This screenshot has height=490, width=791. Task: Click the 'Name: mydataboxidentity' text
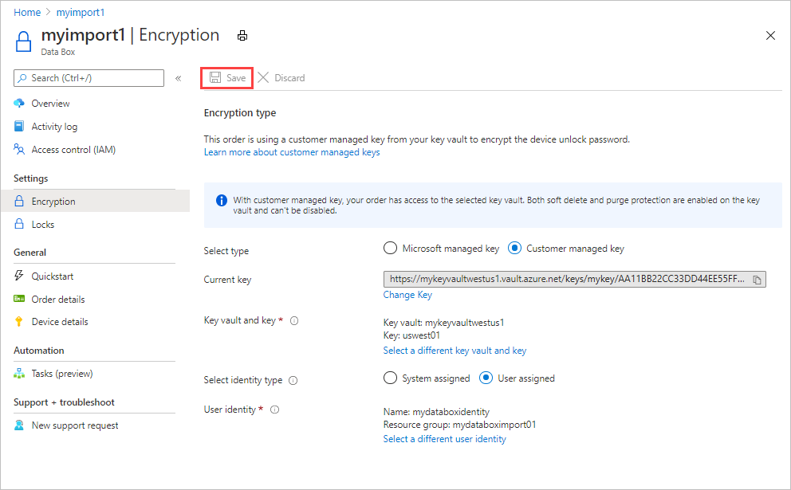(x=436, y=412)
